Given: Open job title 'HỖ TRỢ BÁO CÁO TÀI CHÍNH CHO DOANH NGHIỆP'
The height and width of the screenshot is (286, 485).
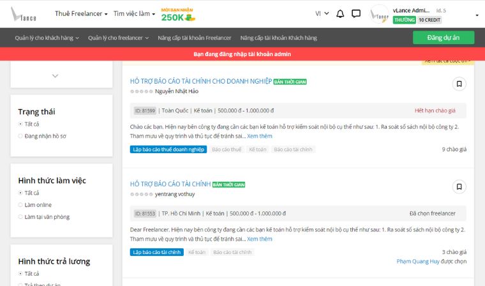Looking at the screenshot, I should click(200, 82).
